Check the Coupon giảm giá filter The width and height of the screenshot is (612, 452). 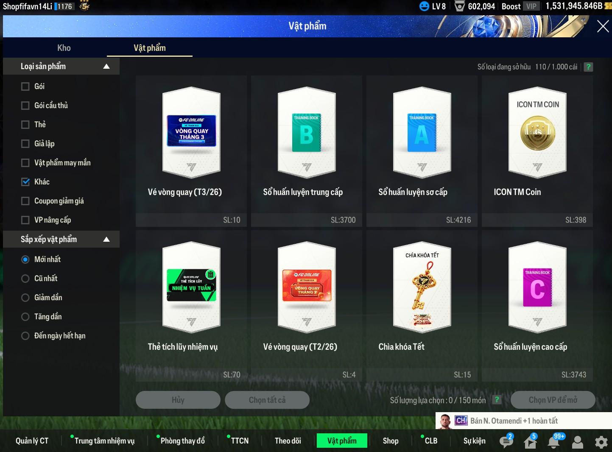click(25, 201)
